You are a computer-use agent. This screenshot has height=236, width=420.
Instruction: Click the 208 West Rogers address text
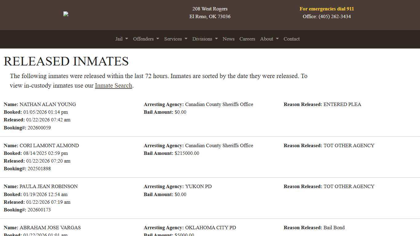point(210,9)
